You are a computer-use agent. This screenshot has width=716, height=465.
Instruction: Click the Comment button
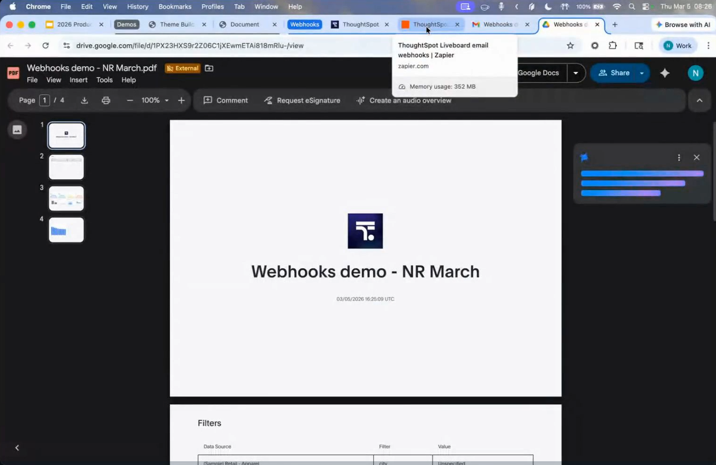[226, 100]
